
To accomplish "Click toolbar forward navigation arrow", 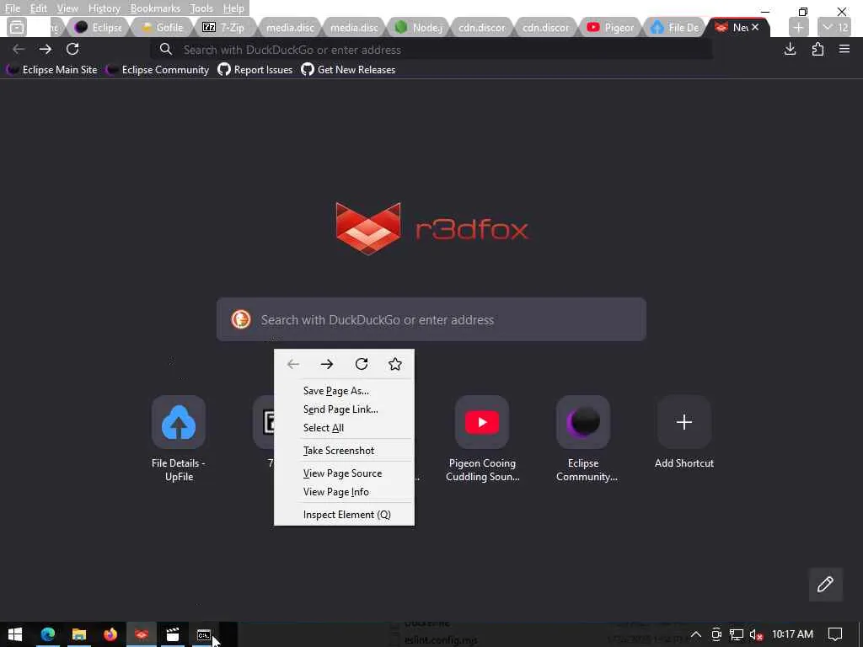I will point(46,49).
